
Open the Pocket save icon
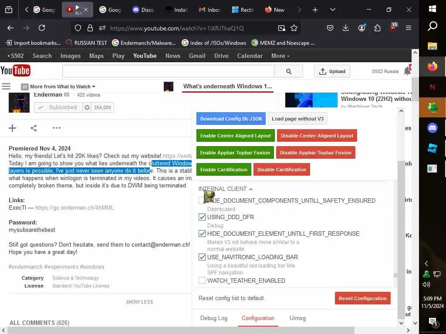[330, 28]
